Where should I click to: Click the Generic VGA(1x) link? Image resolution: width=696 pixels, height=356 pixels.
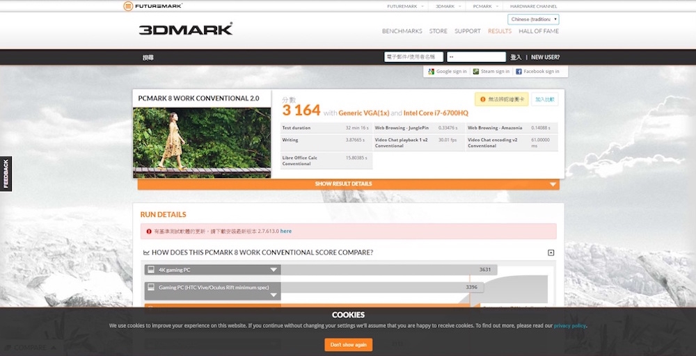[x=364, y=113]
